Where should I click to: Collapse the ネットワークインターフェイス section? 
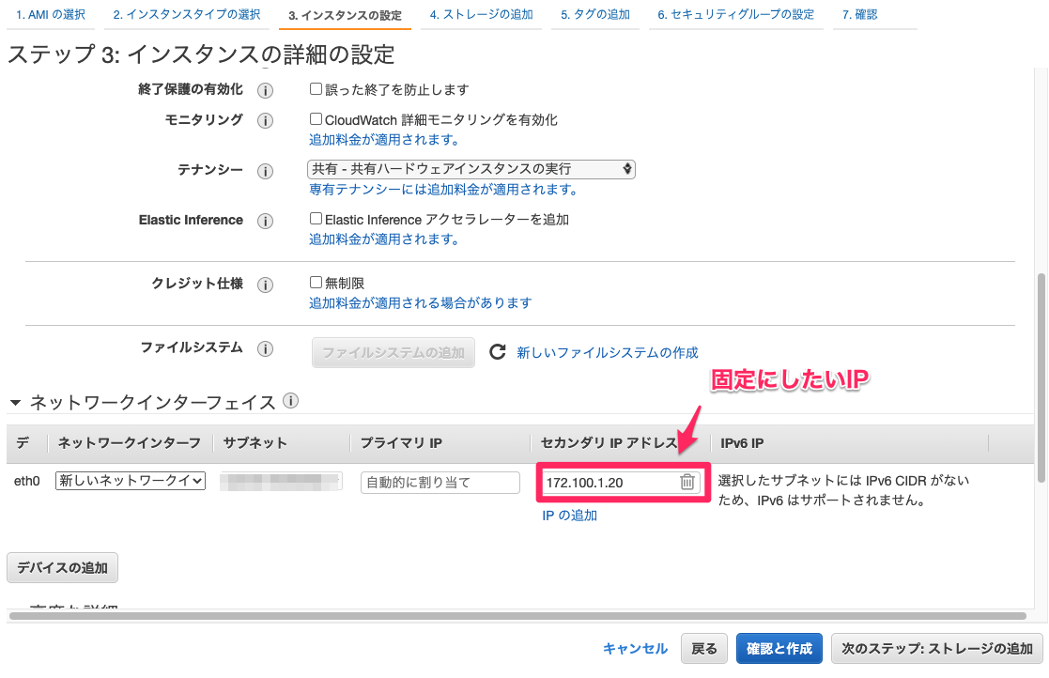(13, 401)
